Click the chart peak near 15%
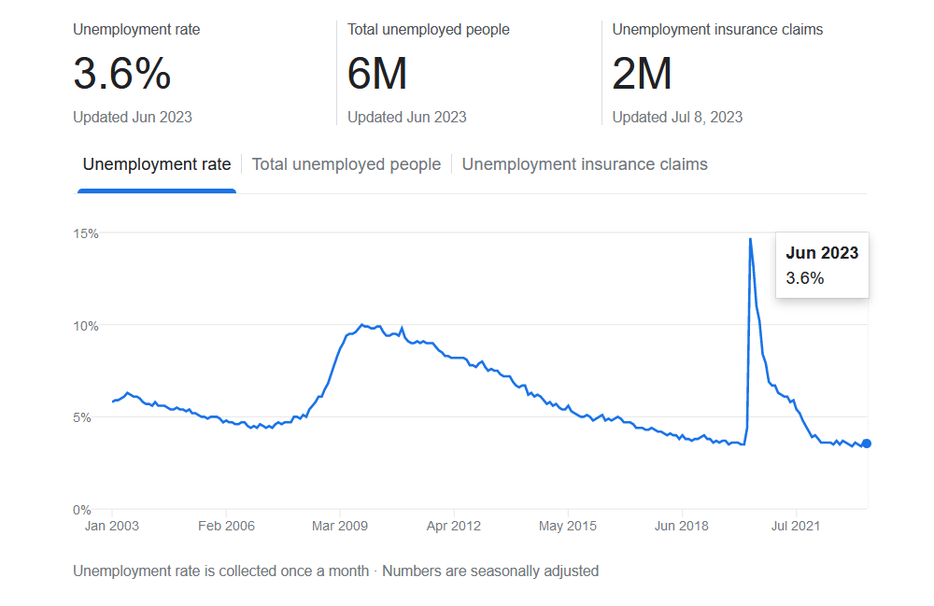This screenshot has height=606, width=934. pyautogui.click(x=750, y=239)
